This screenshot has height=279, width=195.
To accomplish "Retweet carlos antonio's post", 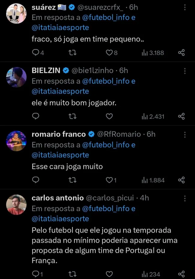I will tap(72, 274).
